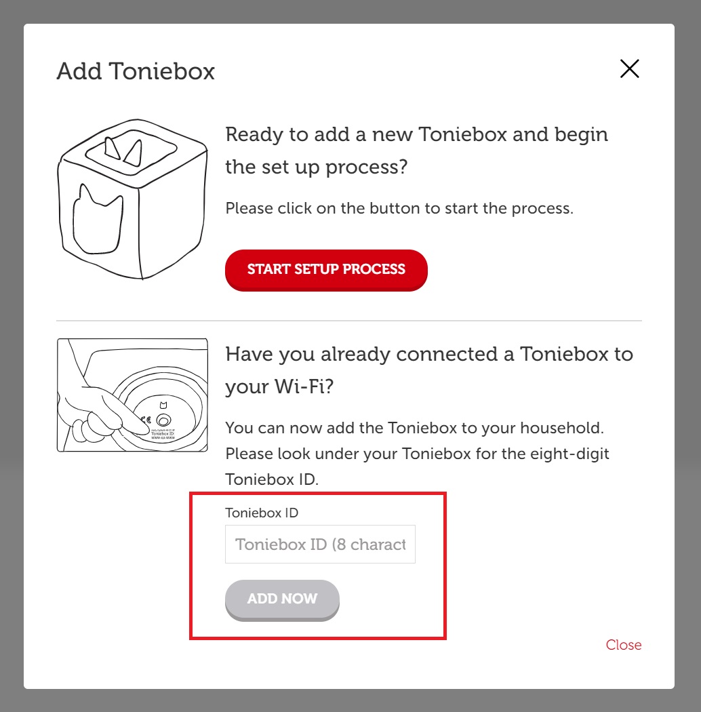Click the red Close link

(x=623, y=645)
